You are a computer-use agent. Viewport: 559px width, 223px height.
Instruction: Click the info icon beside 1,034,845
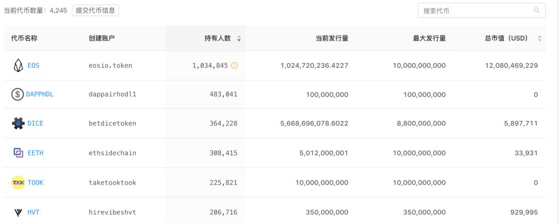[x=234, y=66]
